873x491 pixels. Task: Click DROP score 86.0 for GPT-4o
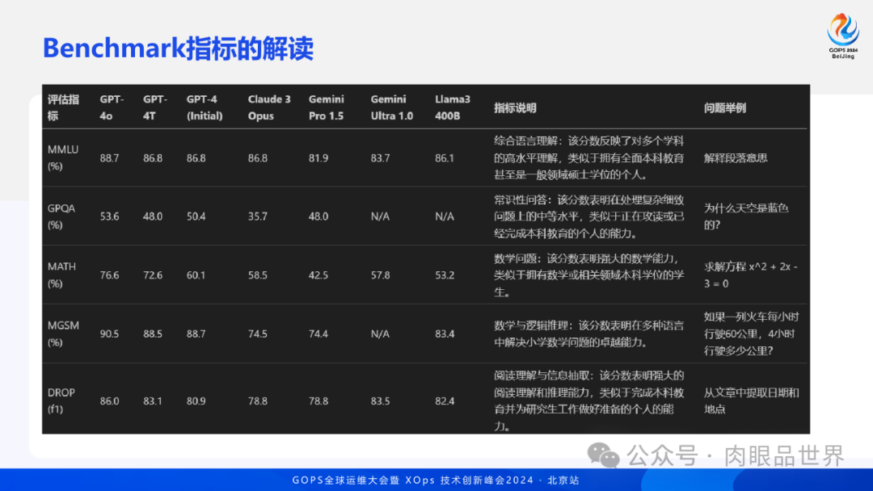[x=110, y=401]
